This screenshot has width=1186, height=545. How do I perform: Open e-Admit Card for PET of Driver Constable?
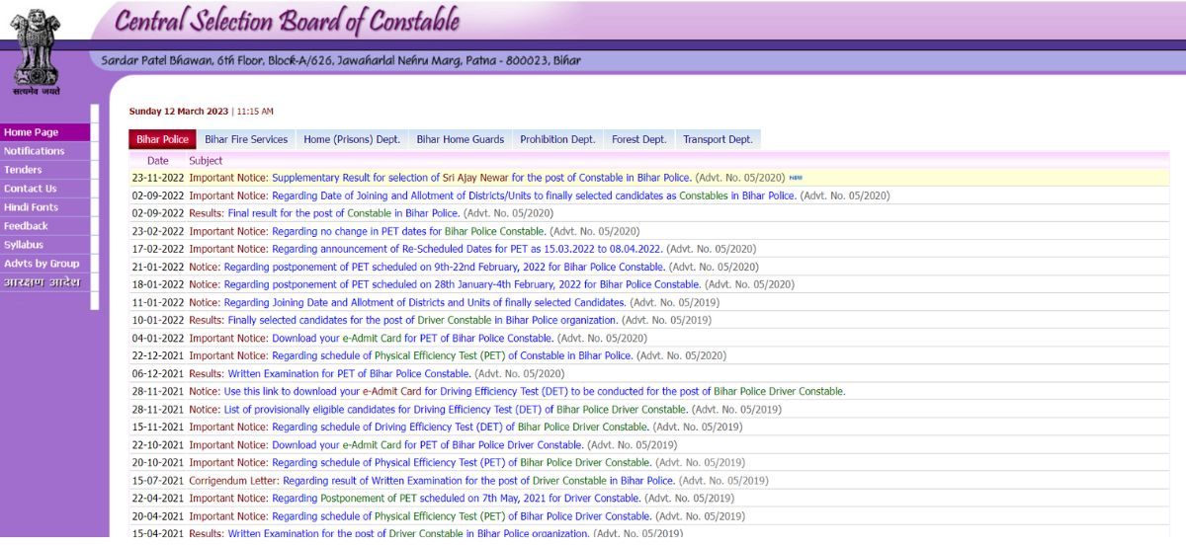click(427, 444)
